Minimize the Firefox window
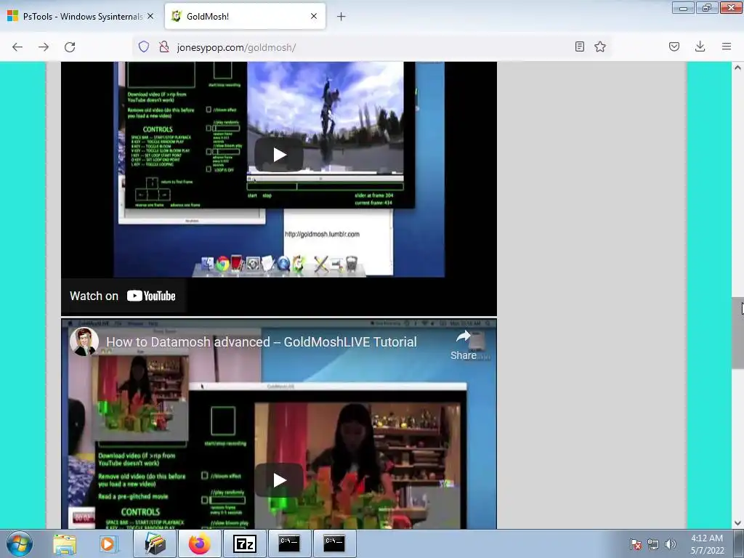This screenshot has width=744, height=558. click(683, 7)
